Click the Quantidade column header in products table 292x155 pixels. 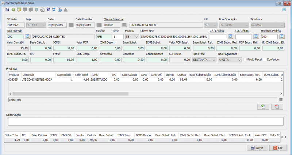pos(64,75)
